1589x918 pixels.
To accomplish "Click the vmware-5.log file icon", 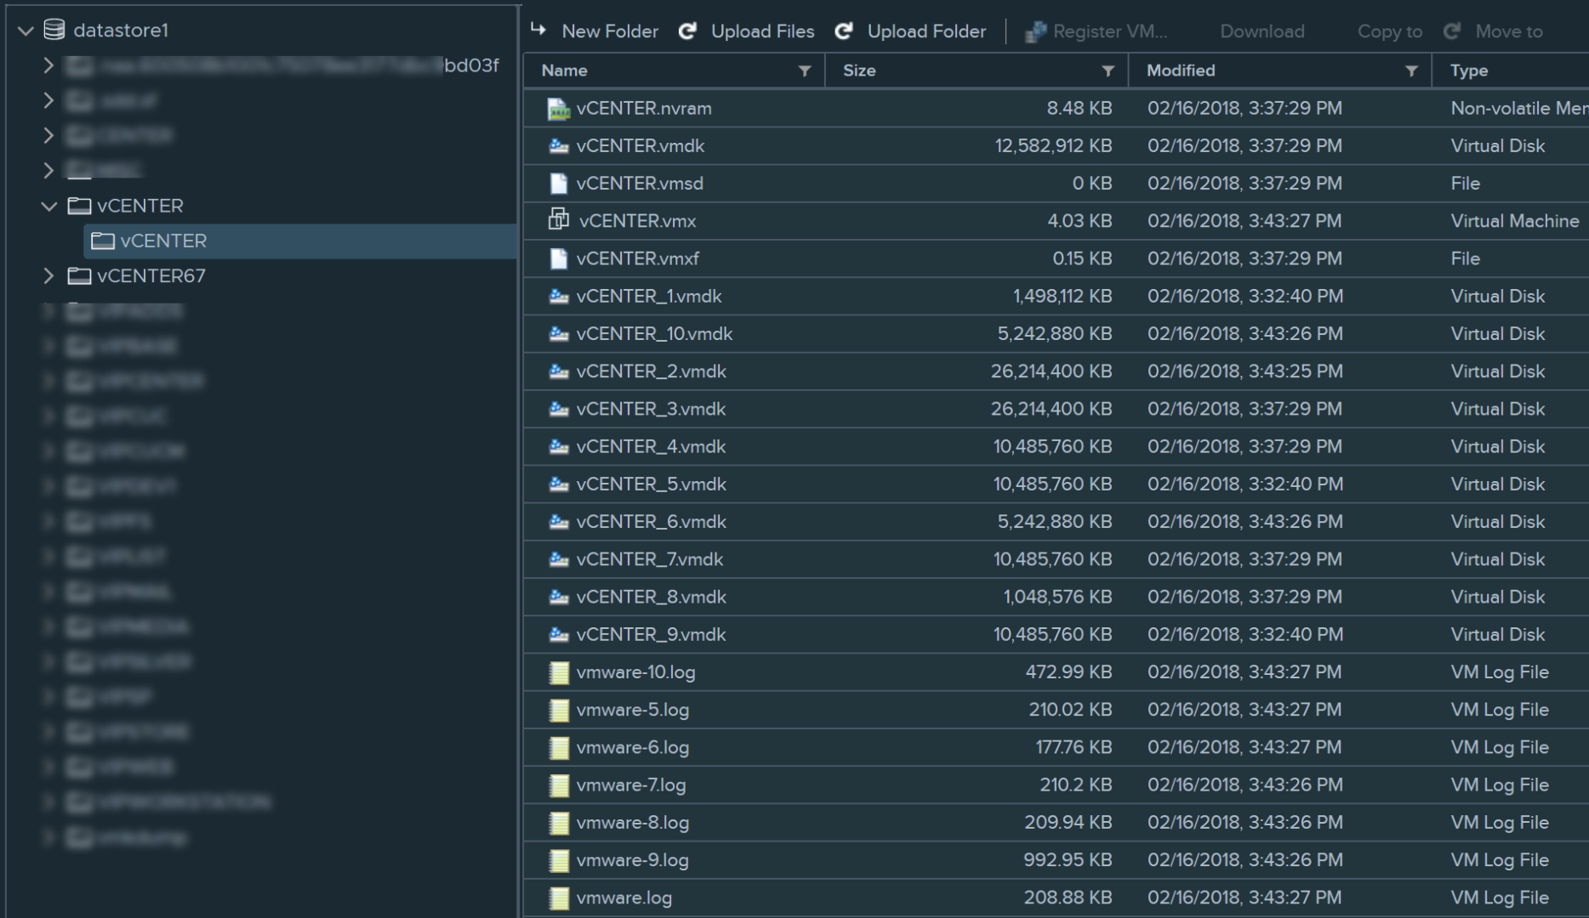I will 559,710.
